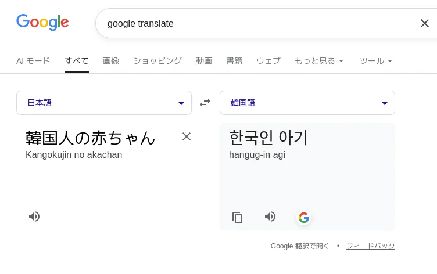The width and height of the screenshot is (437, 274).
Task: Listen to the Japanese source text
Action: click(x=34, y=217)
